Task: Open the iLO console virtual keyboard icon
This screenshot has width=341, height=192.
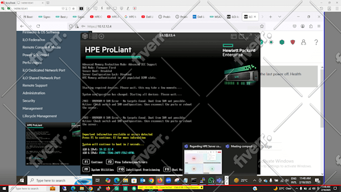Action: [93, 36]
